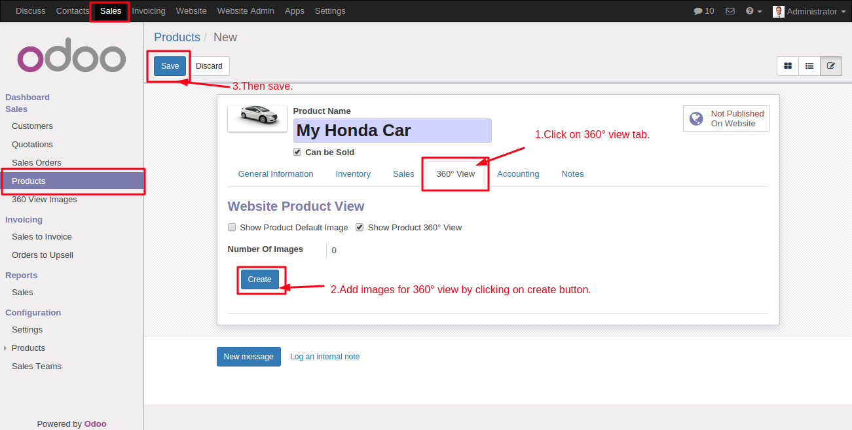The width and height of the screenshot is (852, 430).
Task: Open the Invoicing top menu
Action: 149,11
